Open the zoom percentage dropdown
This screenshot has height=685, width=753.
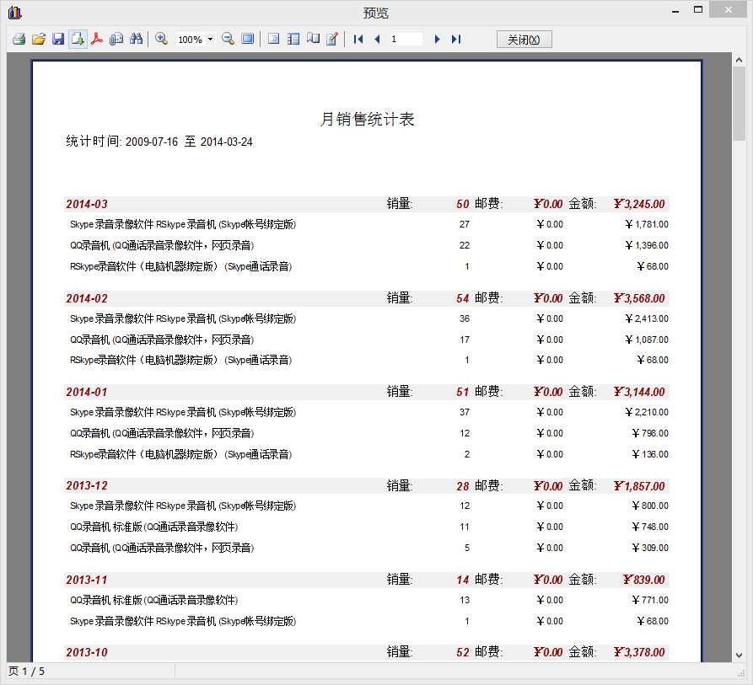pos(207,39)
